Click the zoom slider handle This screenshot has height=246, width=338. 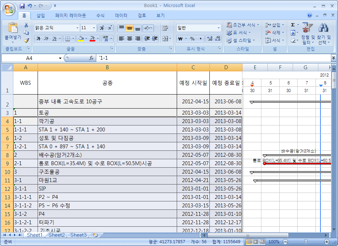(306, 242)
